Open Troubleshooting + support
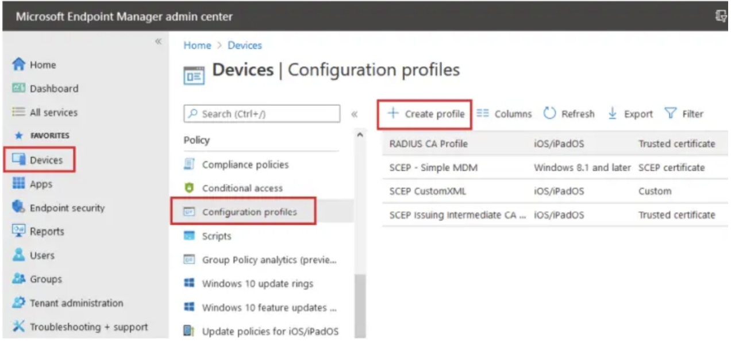Image resolution: width=731 pixels, height=347 pixels. 89,327
